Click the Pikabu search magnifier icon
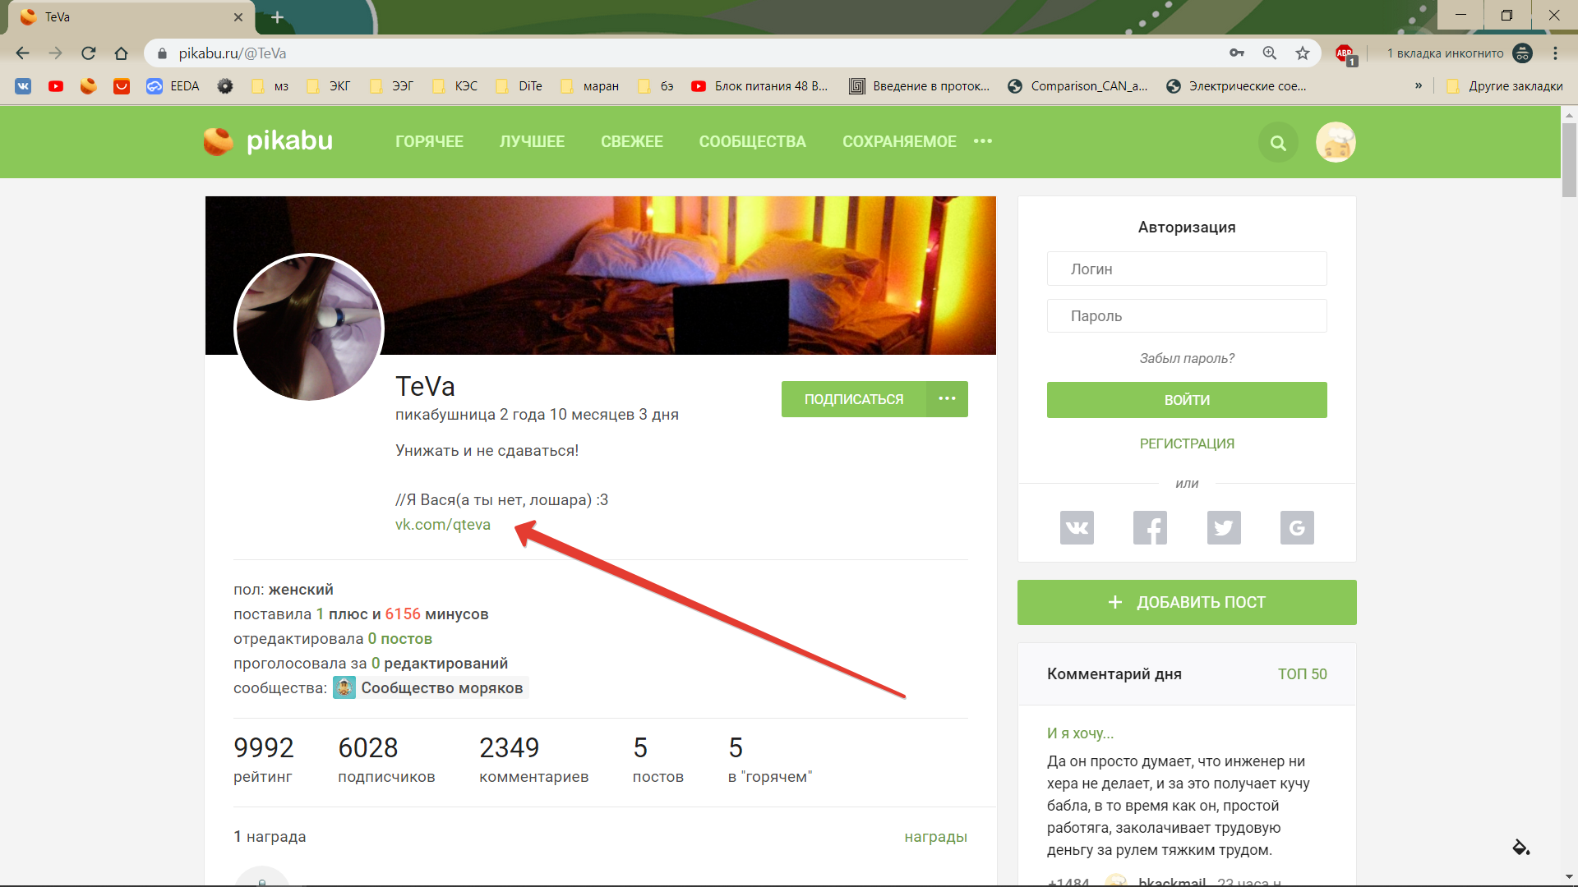This screenshot has width=1578, height=887. 1278,143
